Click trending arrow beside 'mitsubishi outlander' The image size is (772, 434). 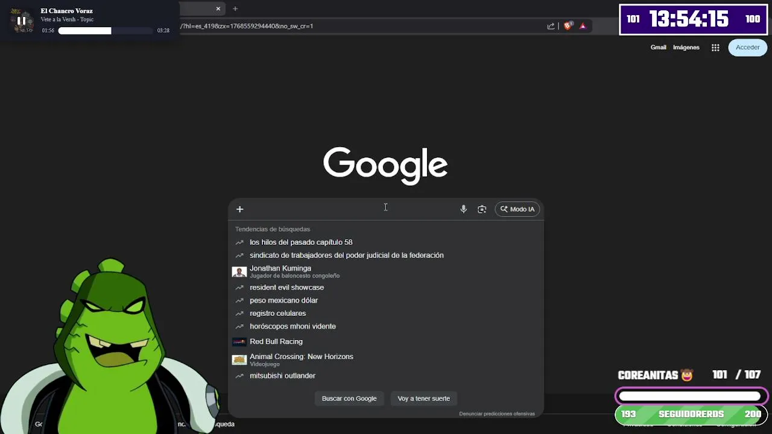pyautogui.click(x=239, y=376)
